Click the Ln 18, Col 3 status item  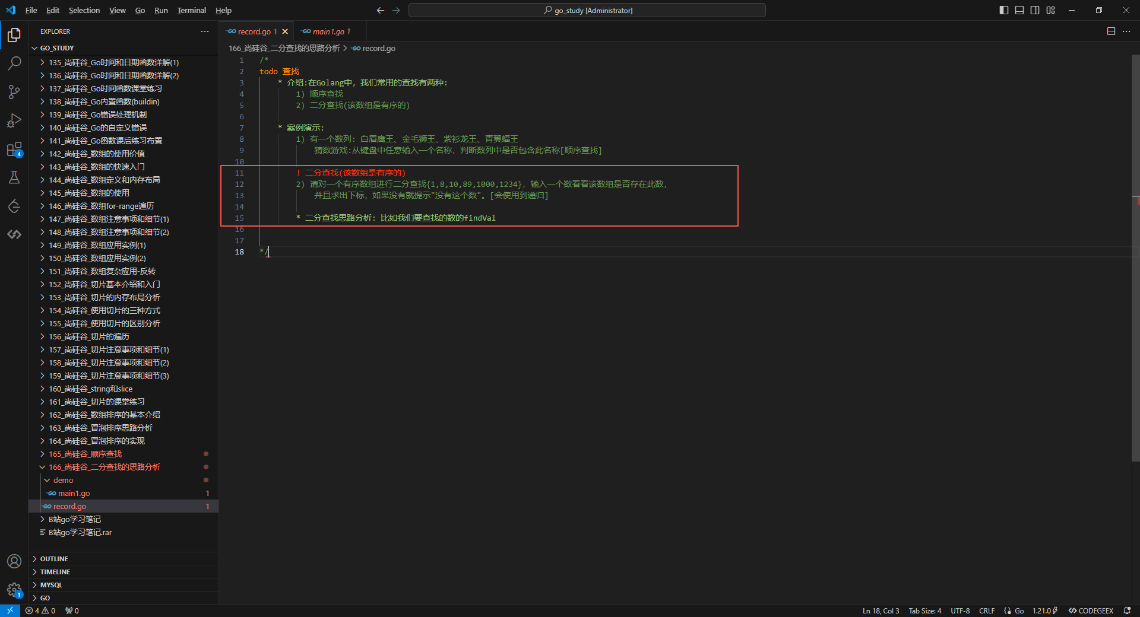(x=881, y=610)
